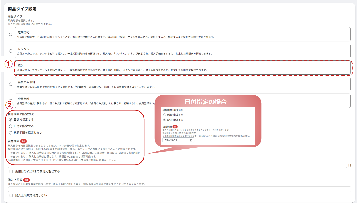This screenshot has width=357, height=203.
Task: Select 日数で指定する in the main form
Action: [x=11, y=120]
